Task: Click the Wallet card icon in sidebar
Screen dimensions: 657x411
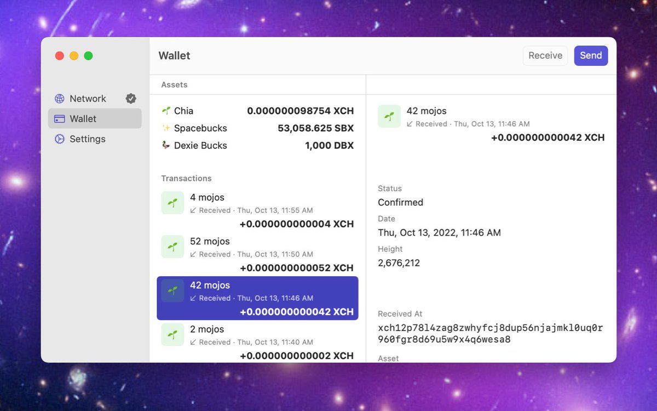Action: (59, 118)
